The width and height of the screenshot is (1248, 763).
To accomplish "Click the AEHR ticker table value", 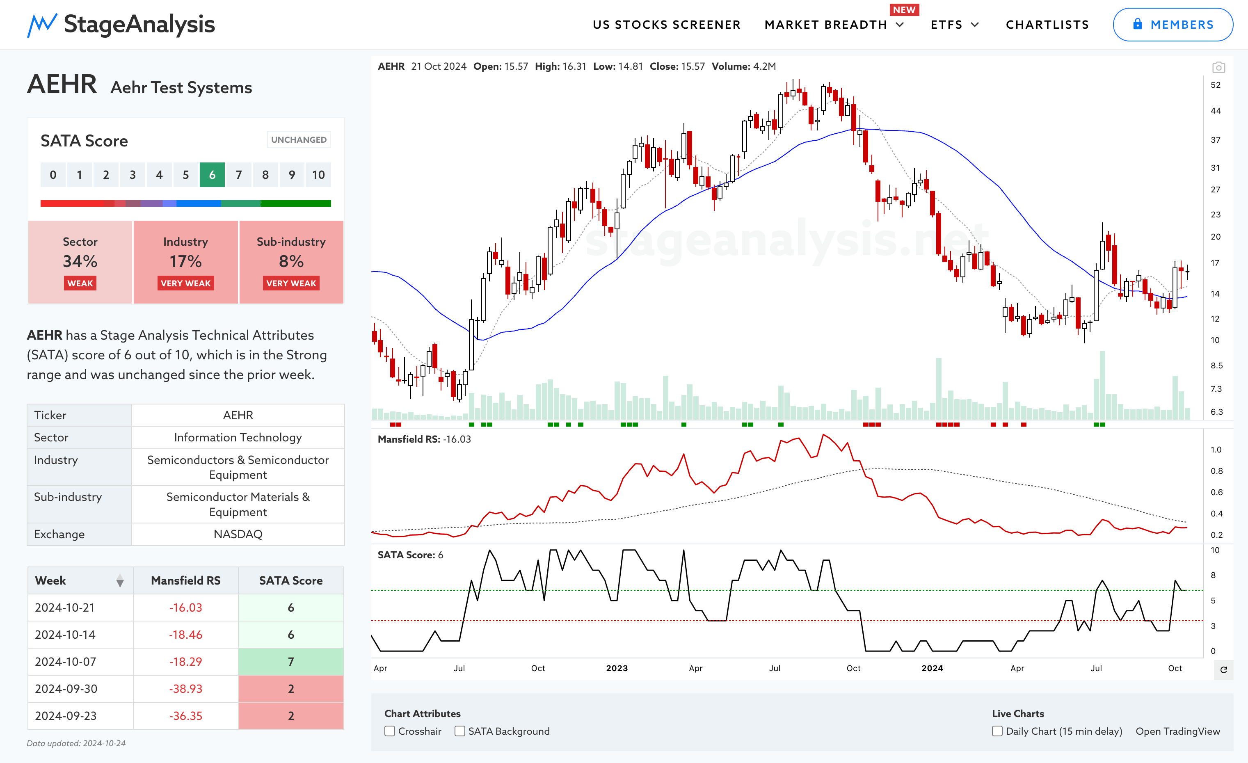I will (238, 415).
